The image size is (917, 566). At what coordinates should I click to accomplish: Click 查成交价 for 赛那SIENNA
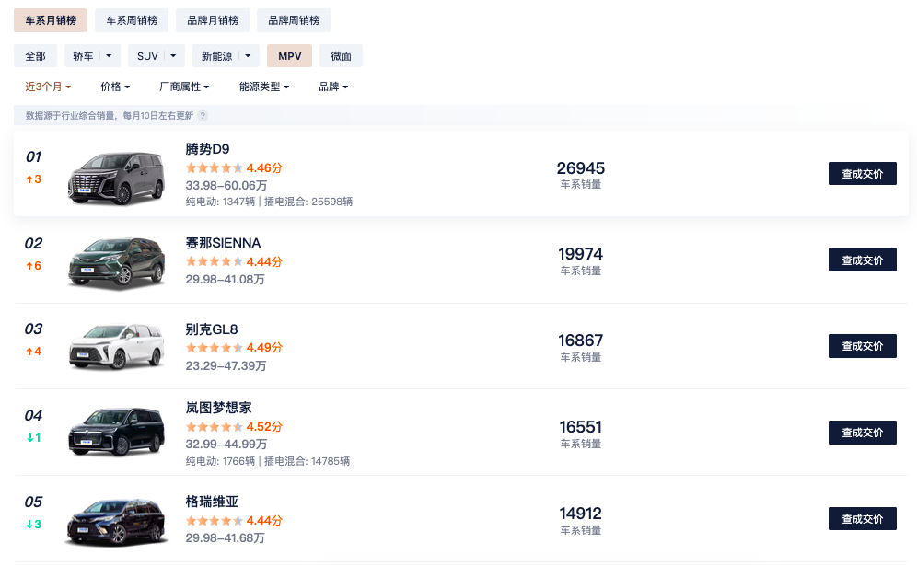tap(862, 260)
